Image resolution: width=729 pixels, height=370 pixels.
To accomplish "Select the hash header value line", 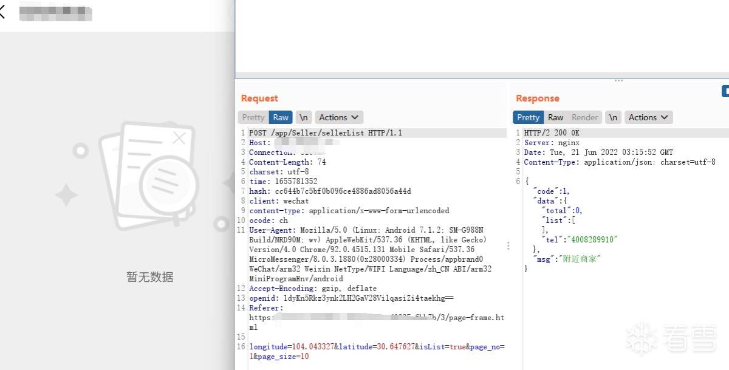I will [x=330, y=191].
